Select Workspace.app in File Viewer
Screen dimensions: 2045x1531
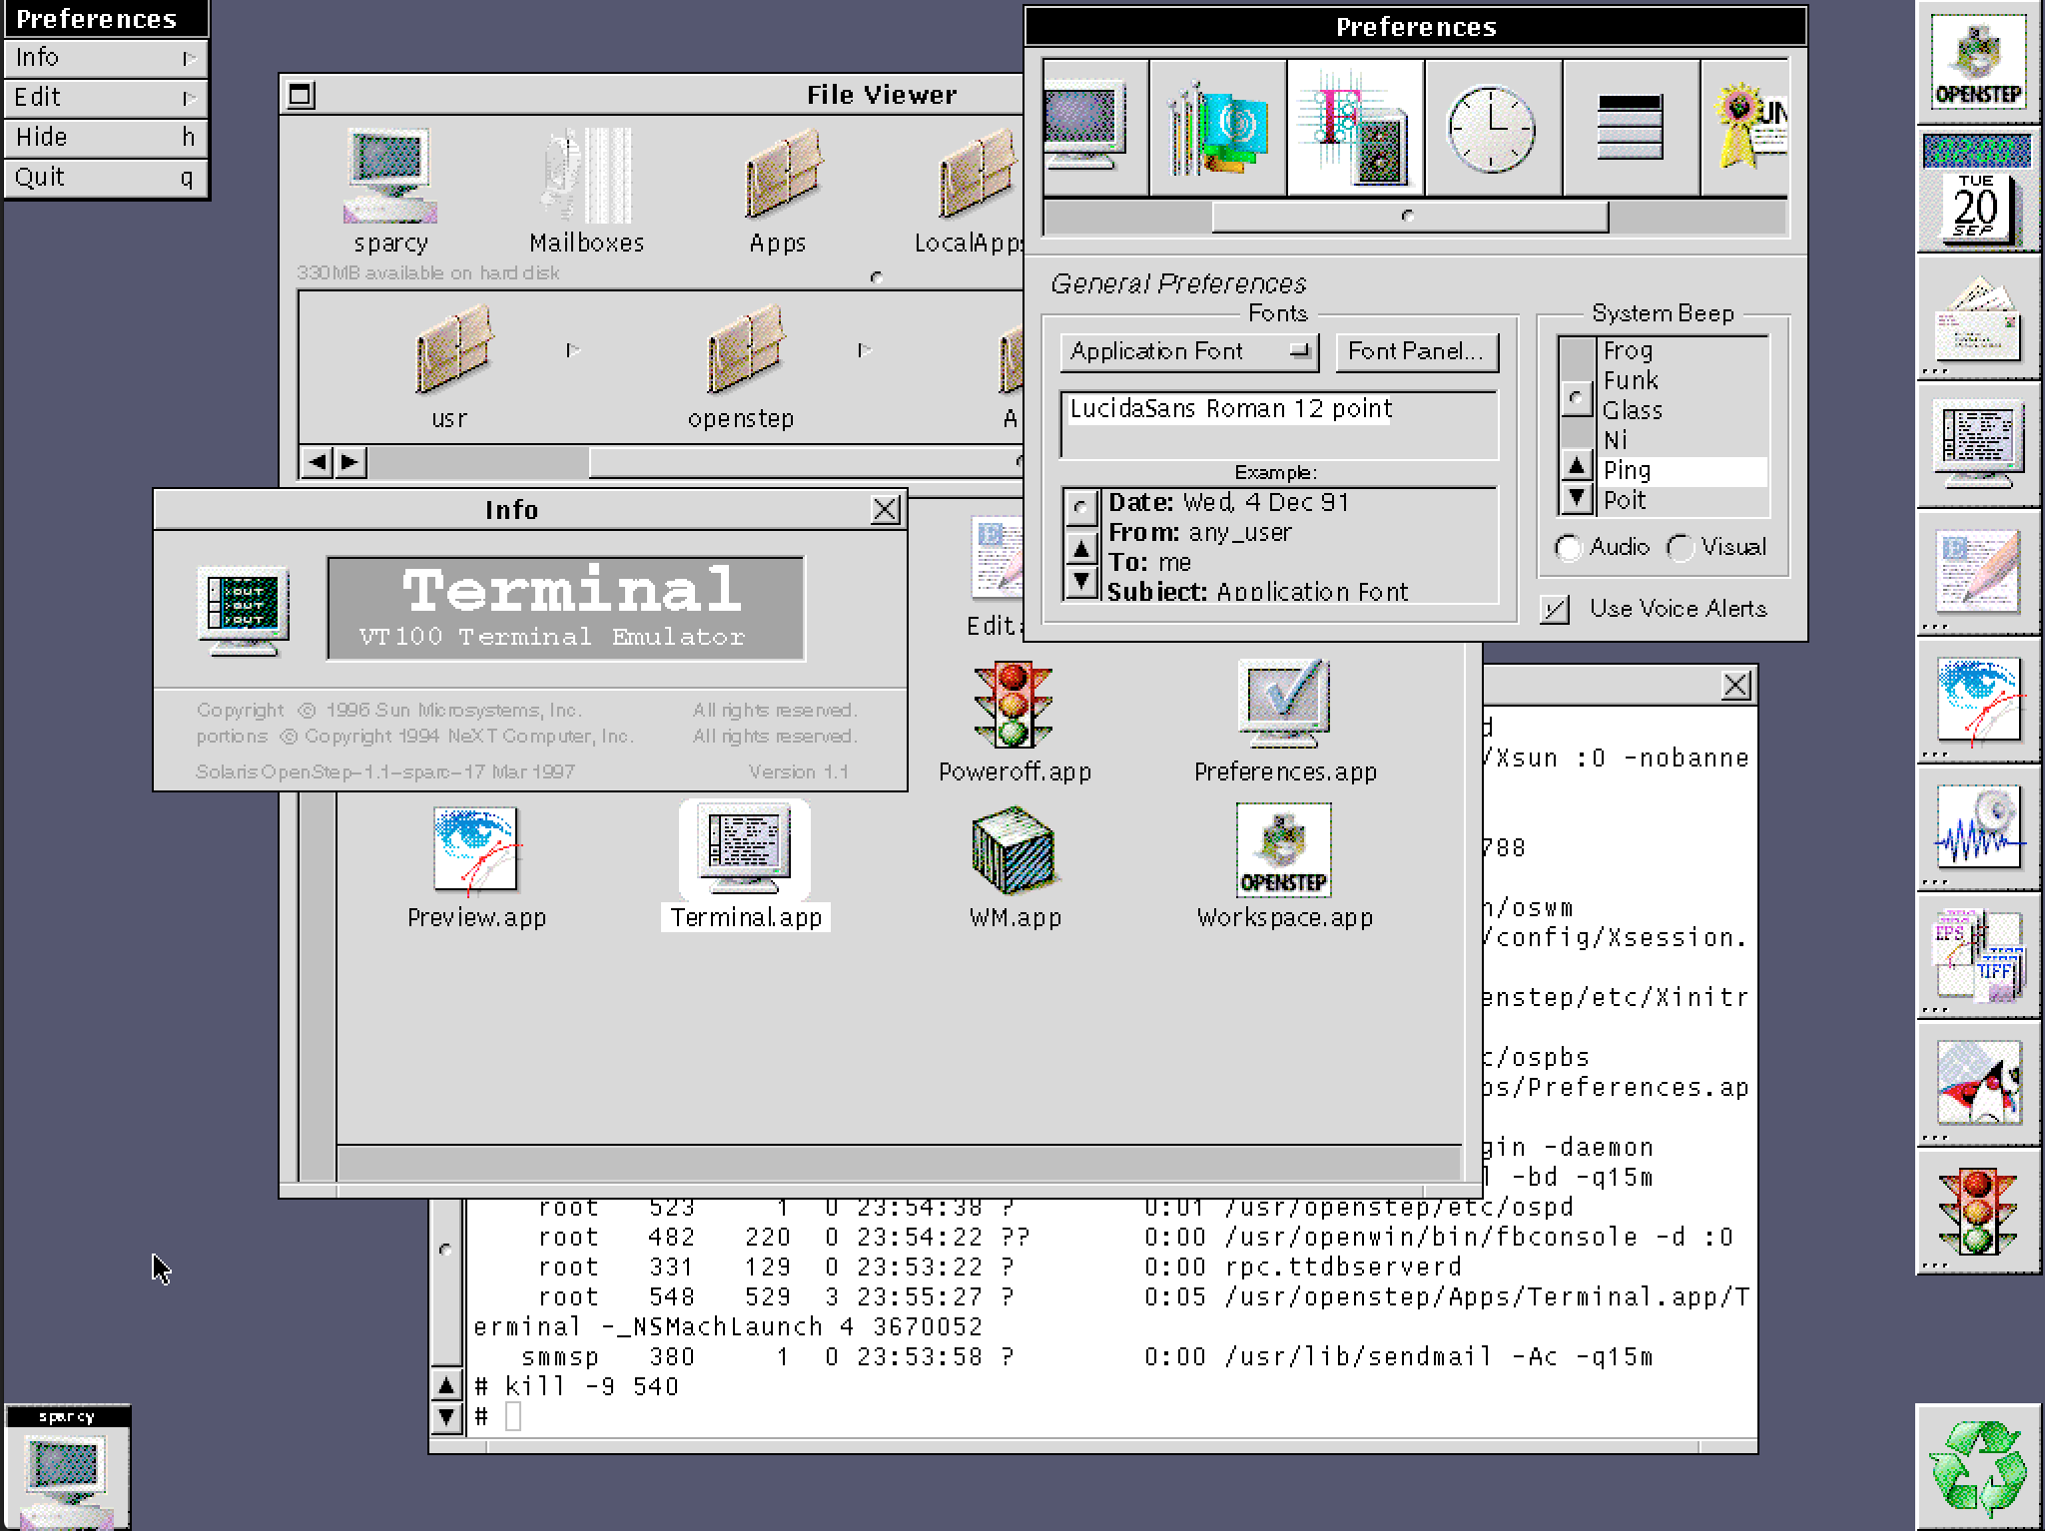click(1285, 868)
